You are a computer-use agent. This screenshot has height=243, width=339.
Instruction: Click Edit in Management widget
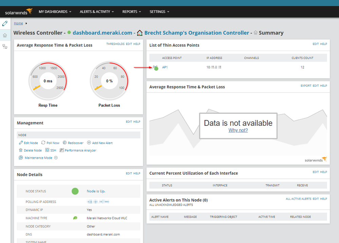click(129, 122)
